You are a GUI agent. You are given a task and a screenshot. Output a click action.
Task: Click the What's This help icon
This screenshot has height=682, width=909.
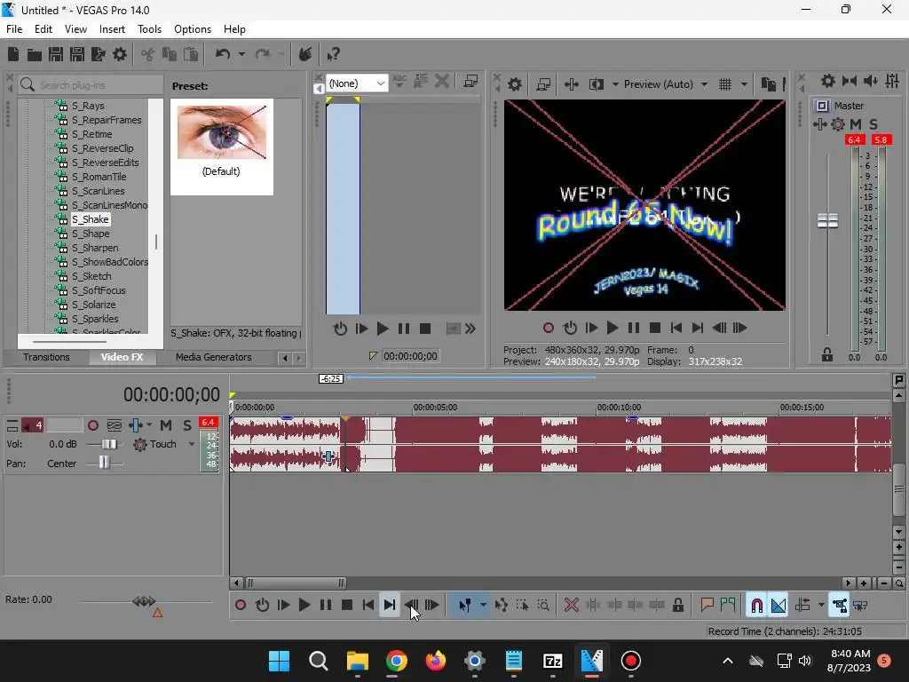pos(333,54)
